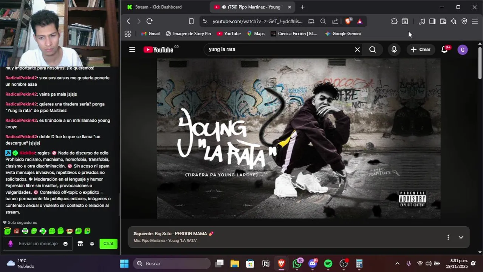483x272 pixels.
Task: Click the address bar URL
Action: point(257,21)
